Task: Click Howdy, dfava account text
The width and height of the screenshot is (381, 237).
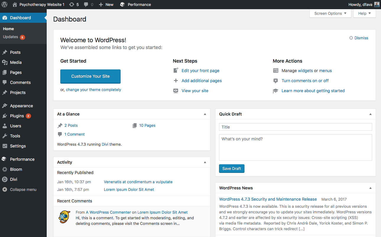Action: [360, 4]
